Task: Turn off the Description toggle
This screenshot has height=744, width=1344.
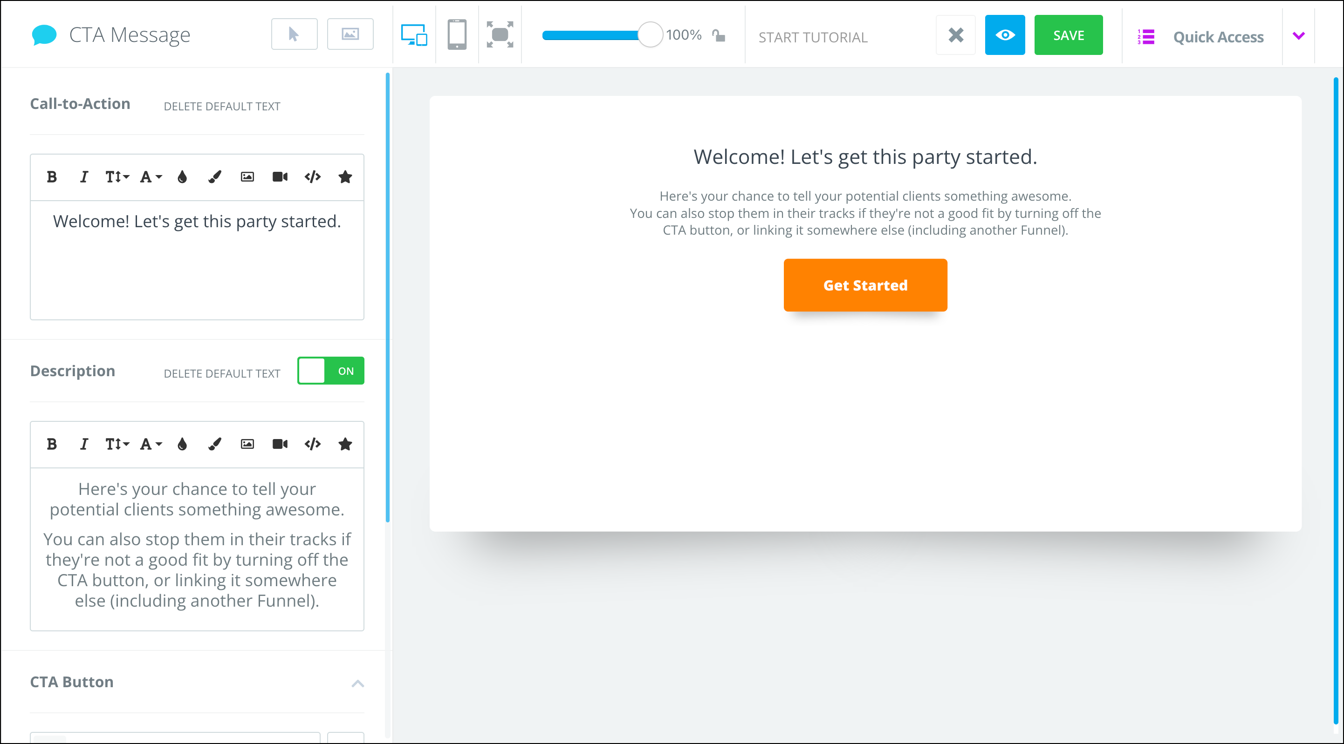Action: click(331, 371)
